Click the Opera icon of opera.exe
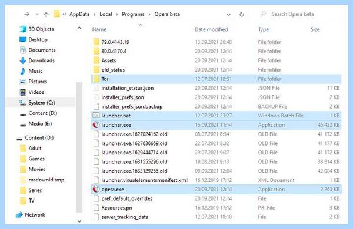The height and width of the screenshot is (229, 353). tap(96, 190)
